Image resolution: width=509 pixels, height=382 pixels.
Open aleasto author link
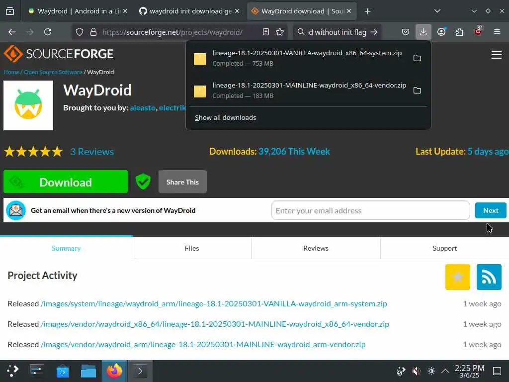point(143,108)
